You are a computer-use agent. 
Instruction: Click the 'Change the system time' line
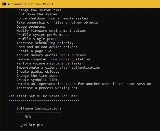pos(39,10)
